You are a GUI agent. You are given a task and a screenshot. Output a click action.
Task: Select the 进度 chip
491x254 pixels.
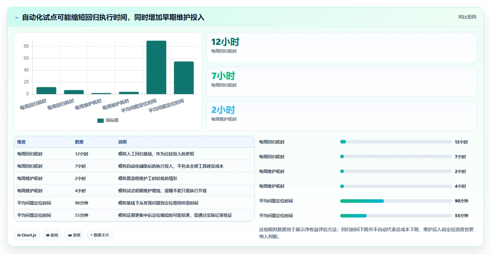[74, 235]
